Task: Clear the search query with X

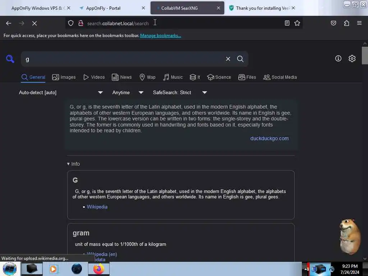Action: [228, 59]
